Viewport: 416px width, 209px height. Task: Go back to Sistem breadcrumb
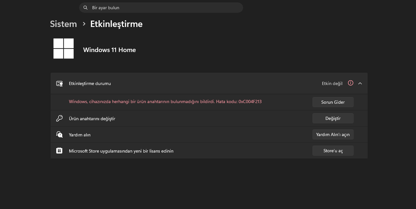coord(64,24)
